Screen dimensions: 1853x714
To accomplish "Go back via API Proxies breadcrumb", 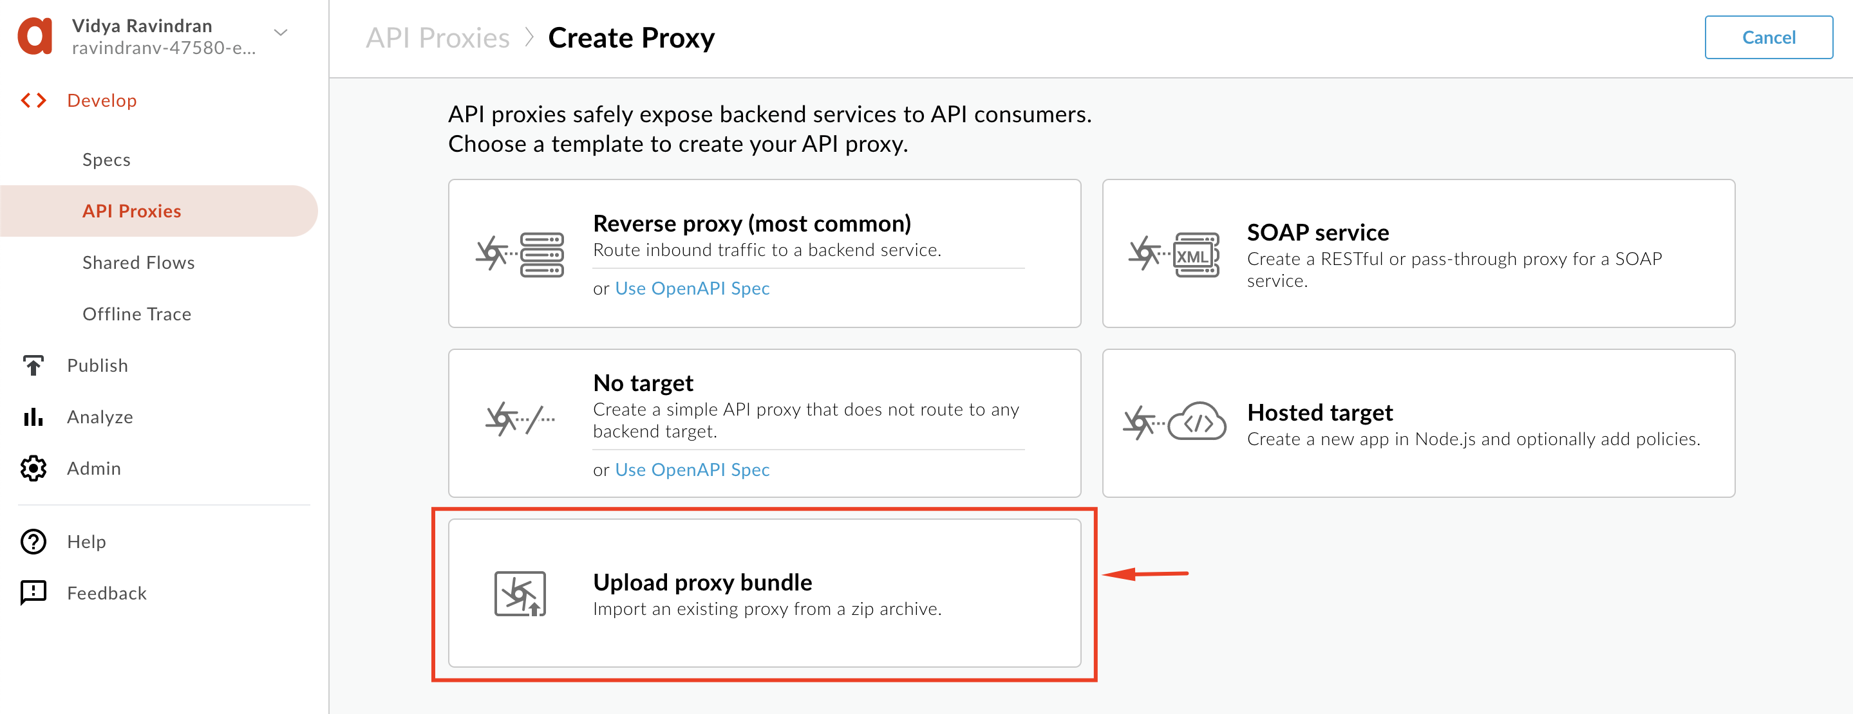I will click(437, 37).
